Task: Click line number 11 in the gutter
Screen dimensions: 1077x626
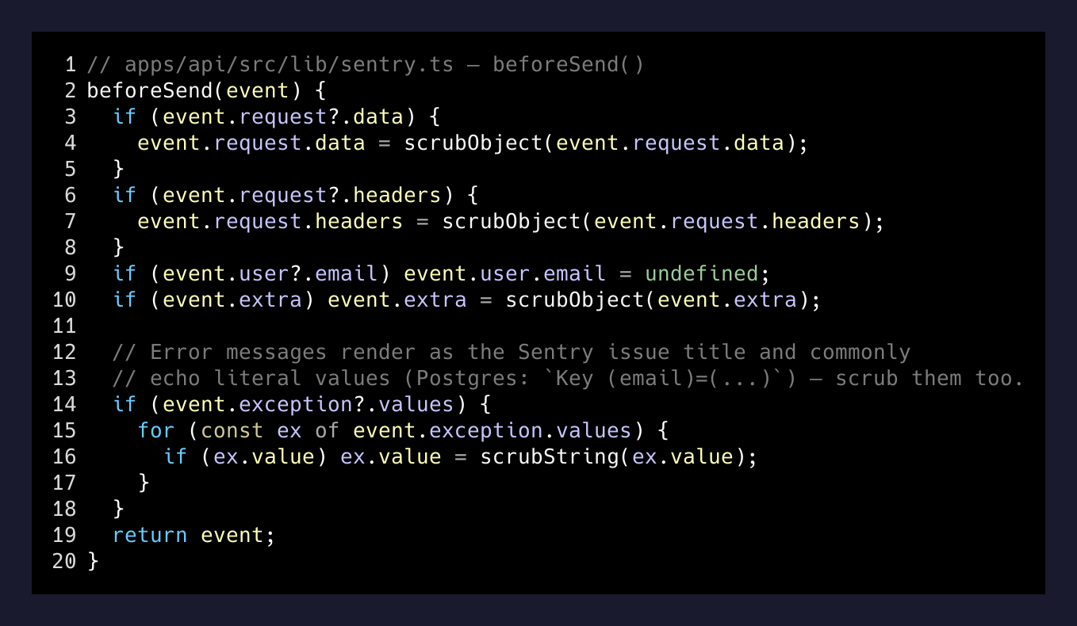Action: (x=65, y=326)
